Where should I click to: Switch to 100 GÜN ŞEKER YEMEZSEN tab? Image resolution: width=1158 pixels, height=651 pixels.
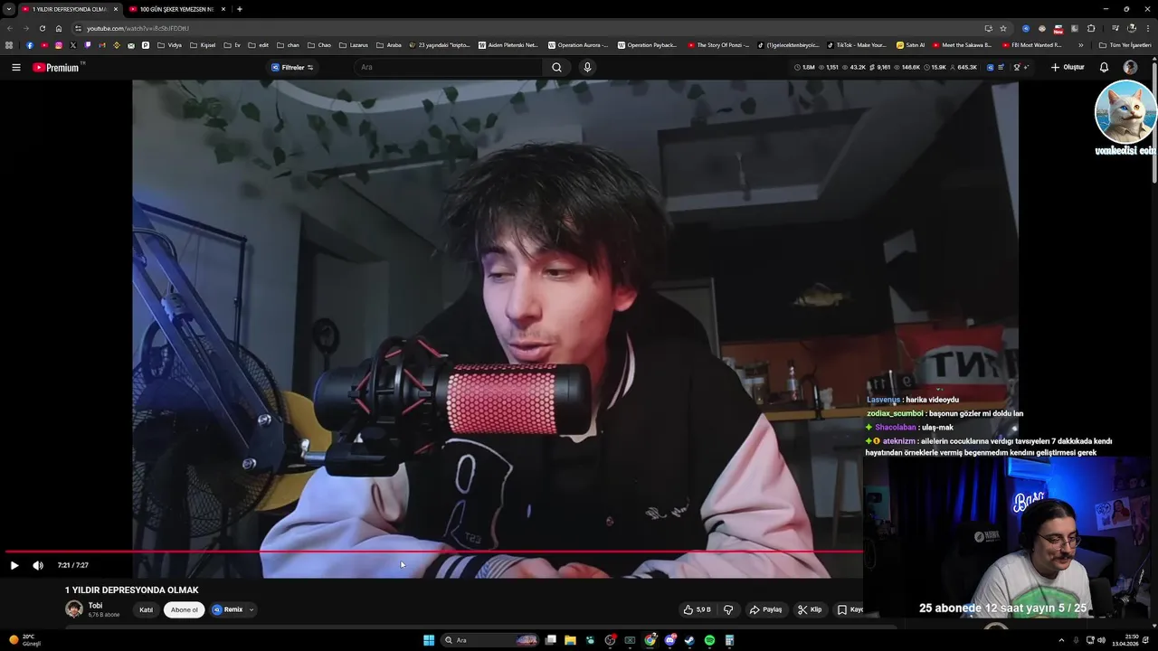tap(176, 9)
